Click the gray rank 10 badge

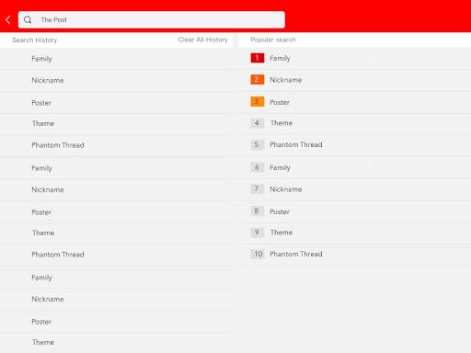point(258,254)
